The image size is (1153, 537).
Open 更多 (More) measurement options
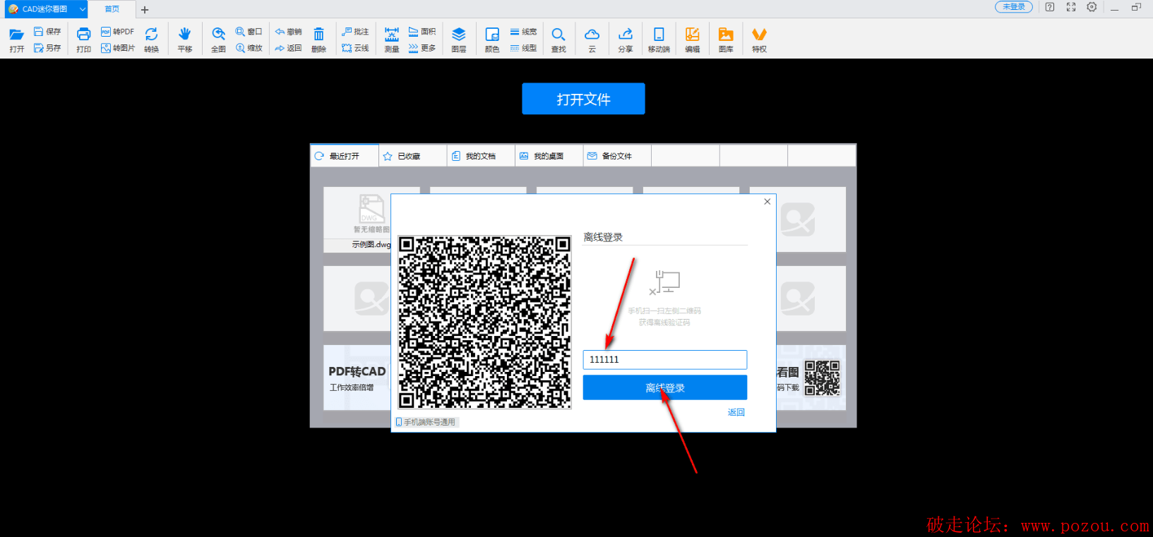coord(422,48)
